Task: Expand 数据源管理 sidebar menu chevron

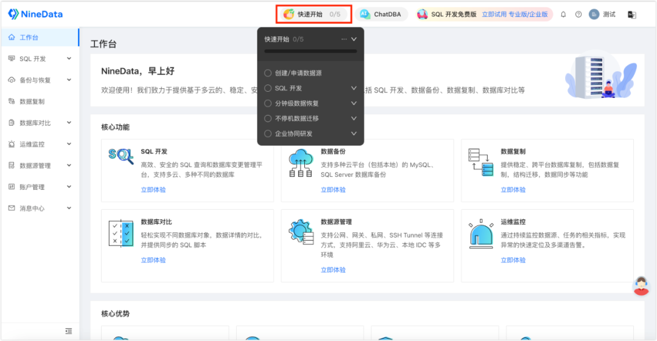Action: click(x=69, y=165)
